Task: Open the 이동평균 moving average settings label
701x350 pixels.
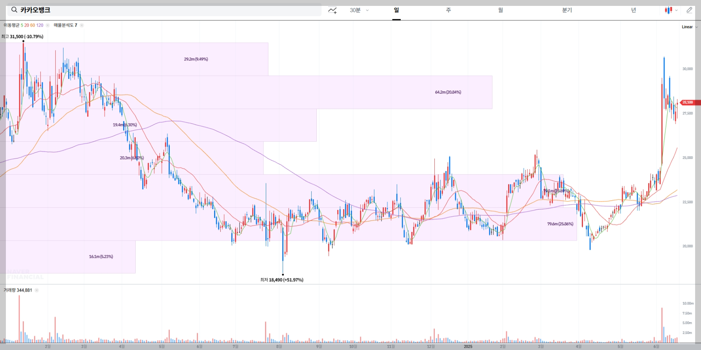Action: 24,25
